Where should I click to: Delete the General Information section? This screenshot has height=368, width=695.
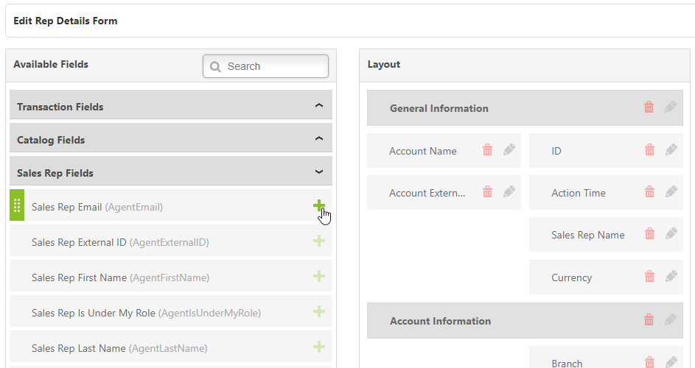pyautogui.click(x=649, y=107)
